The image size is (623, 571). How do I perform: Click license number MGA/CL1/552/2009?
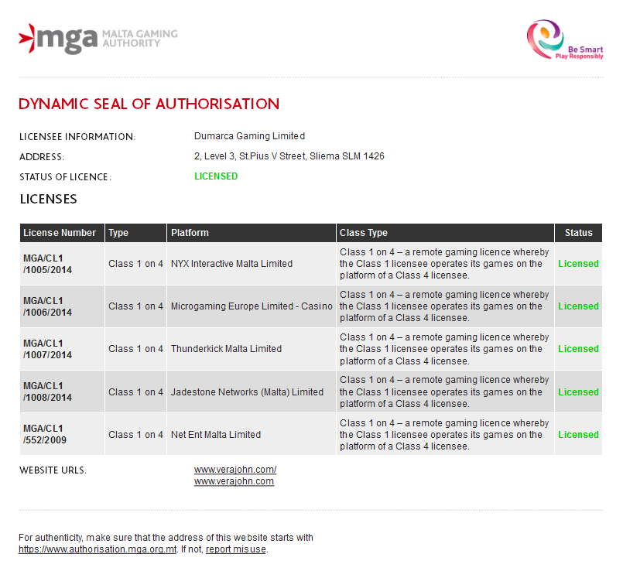[x=45, y=434]
